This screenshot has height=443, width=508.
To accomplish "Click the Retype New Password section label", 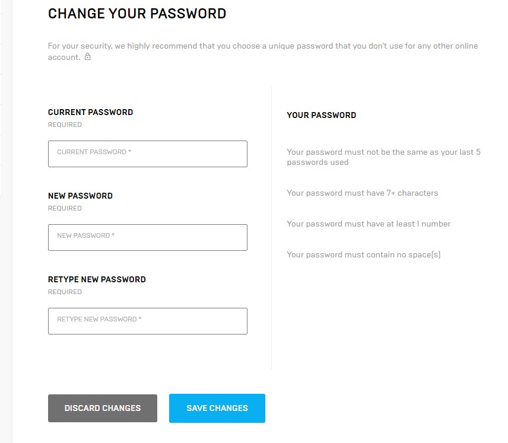I will (97, 279).
